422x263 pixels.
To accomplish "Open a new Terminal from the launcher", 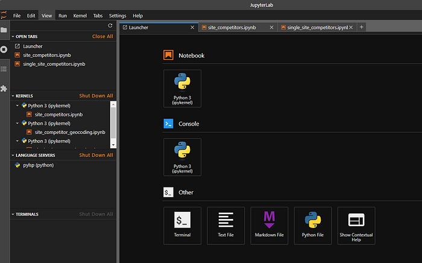I will click(182, 226).
